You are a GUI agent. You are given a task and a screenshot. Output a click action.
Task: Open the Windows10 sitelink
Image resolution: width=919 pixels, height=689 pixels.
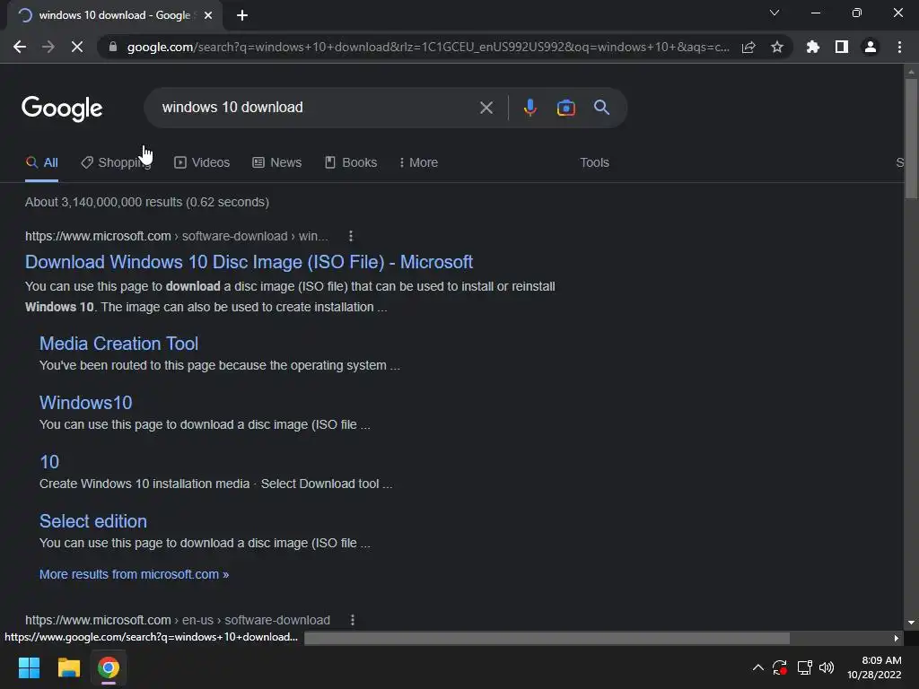point(85,403)
